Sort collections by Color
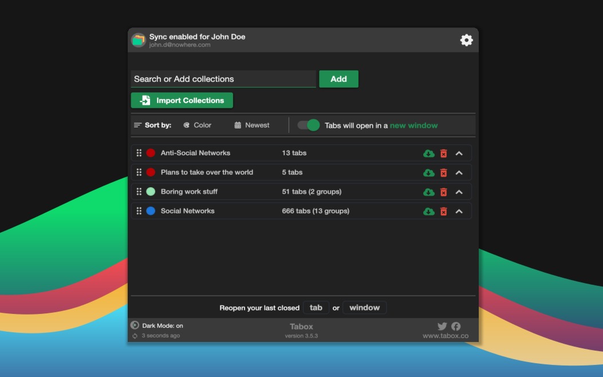Screen dimensions: 603x377 pyautogui.click(x=198, y=125)
